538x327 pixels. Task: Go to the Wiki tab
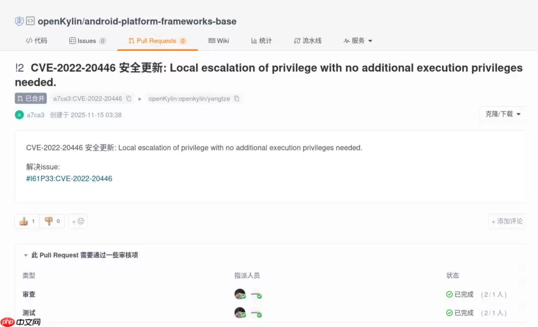coord(219,41)
